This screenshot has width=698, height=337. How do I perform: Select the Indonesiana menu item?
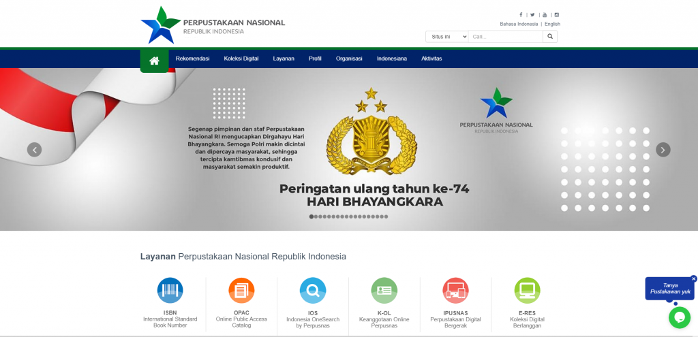[391, 59]
